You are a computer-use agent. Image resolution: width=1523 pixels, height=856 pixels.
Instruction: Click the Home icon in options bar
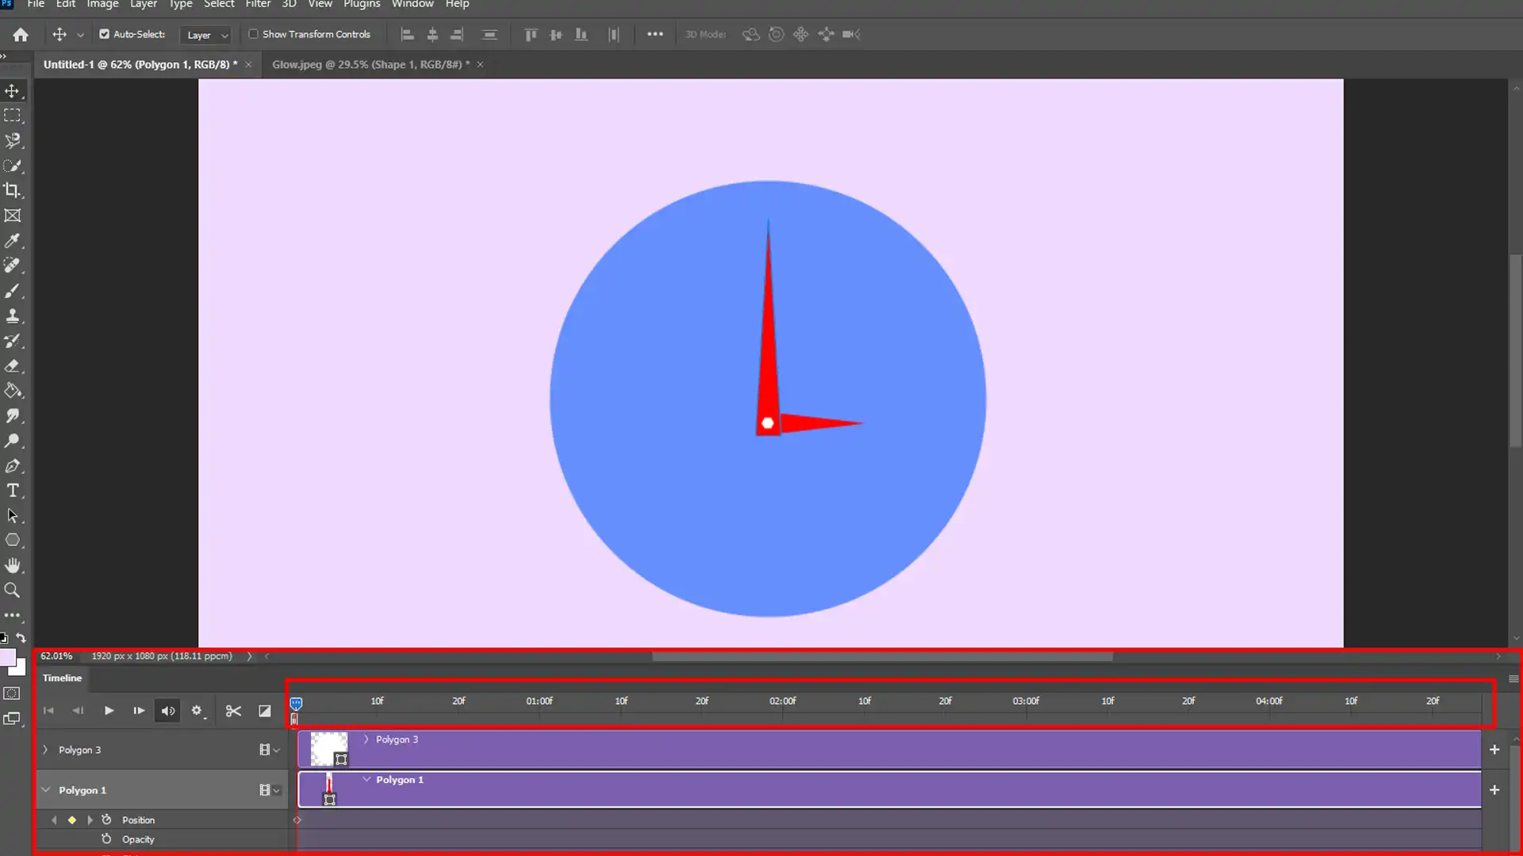(x=21, y=34)
